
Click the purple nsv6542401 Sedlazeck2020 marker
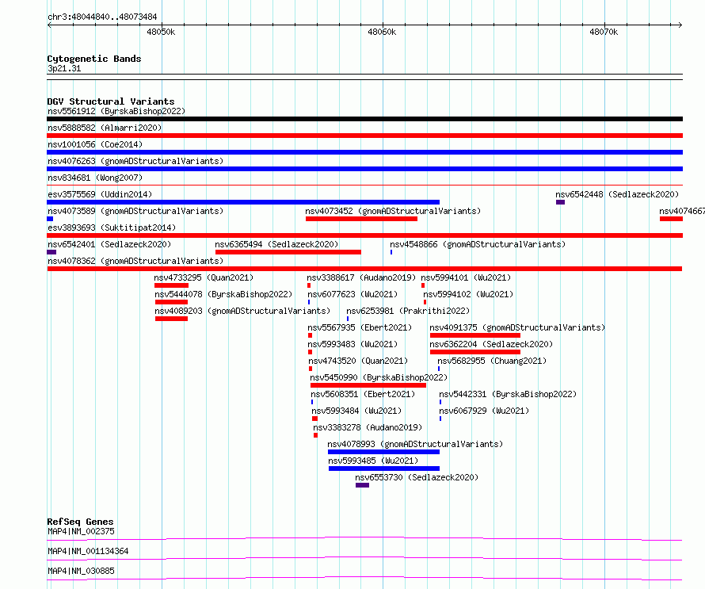pos(51,252)
